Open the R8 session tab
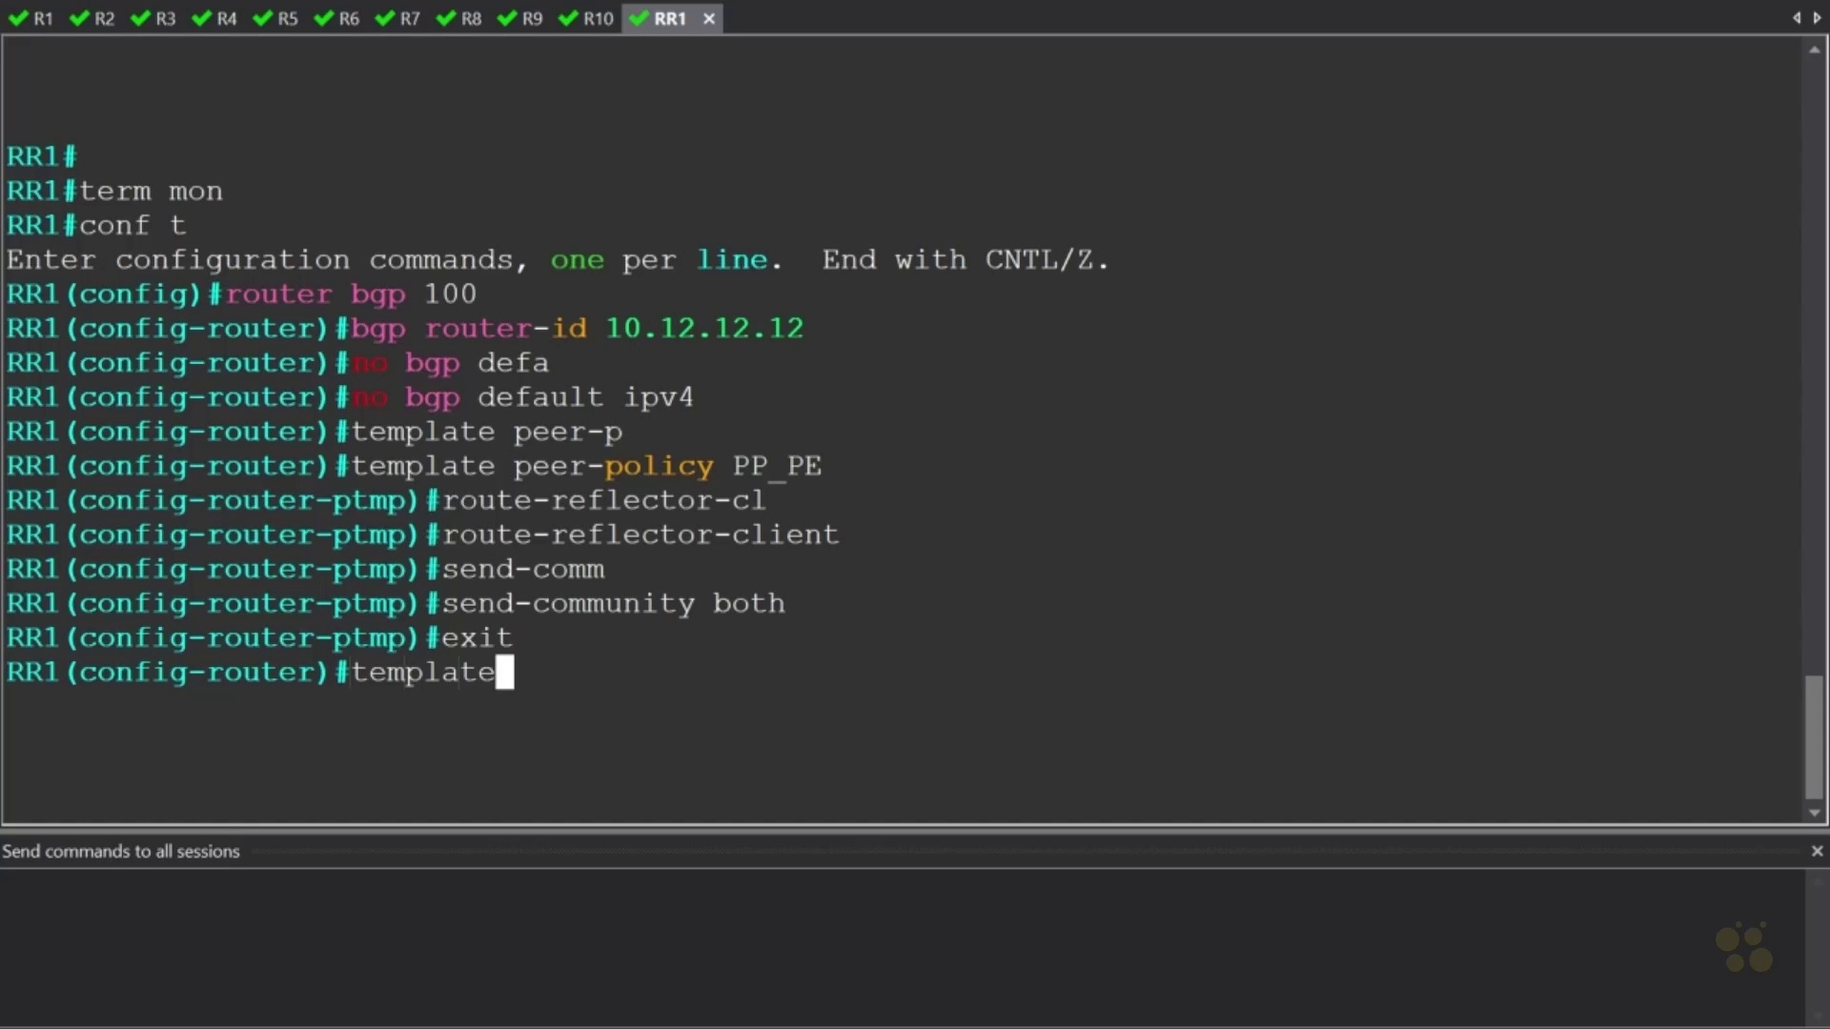The width and height of the screenshot is (1830, 1029). [458, 18]
